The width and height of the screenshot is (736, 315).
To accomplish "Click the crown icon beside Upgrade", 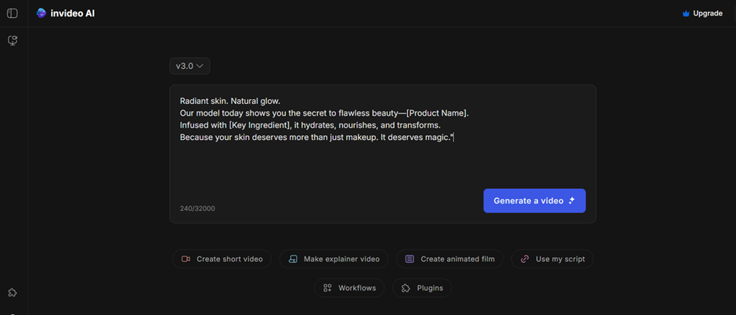I will click(x=686, y=13).
